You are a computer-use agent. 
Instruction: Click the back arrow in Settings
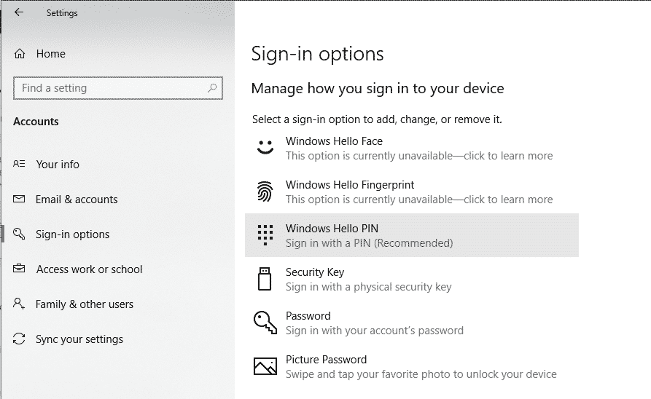click(x=19, y=12)
